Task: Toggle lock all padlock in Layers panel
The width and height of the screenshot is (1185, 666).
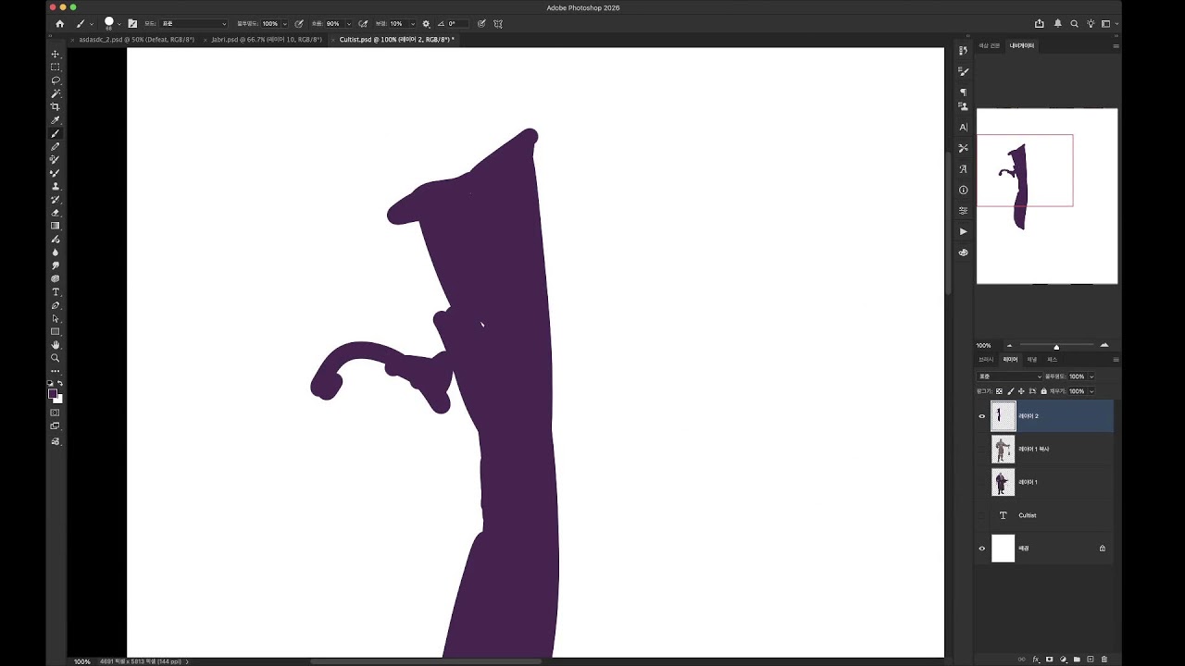Action: (1043, 391)
